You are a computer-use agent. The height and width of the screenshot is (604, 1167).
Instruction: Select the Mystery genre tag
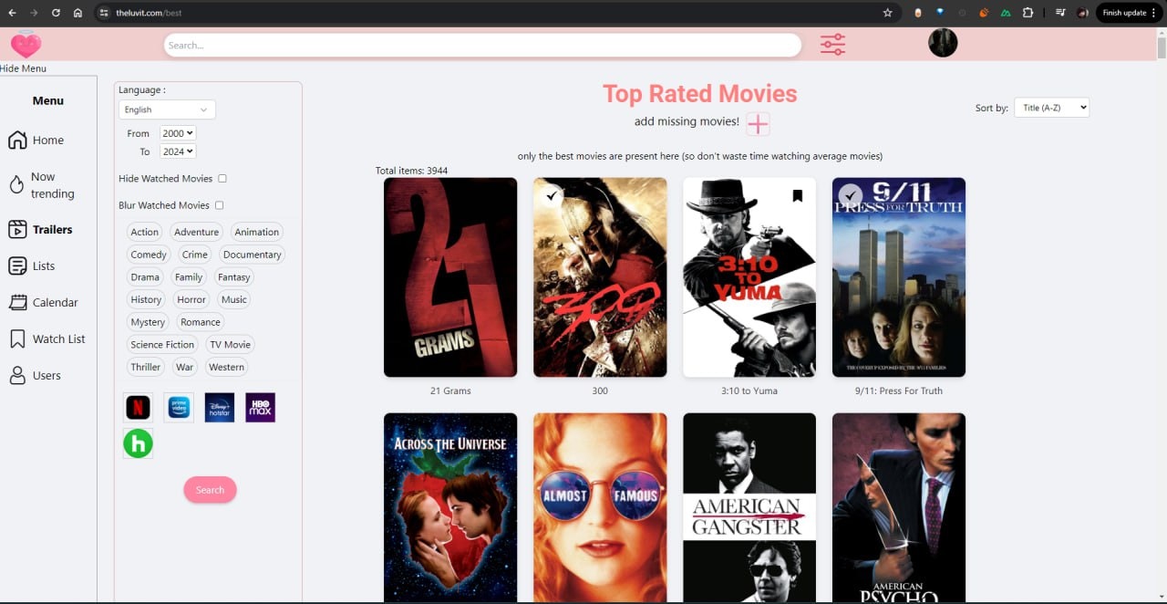[148, 322]
